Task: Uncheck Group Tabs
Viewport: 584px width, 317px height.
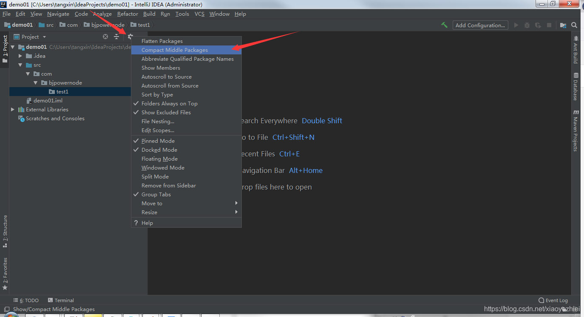Action: point(186,194)
